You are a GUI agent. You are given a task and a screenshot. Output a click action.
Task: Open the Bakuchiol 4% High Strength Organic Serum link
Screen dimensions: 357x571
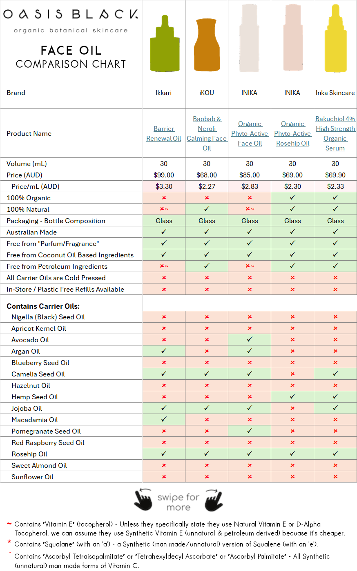point(335,133)
